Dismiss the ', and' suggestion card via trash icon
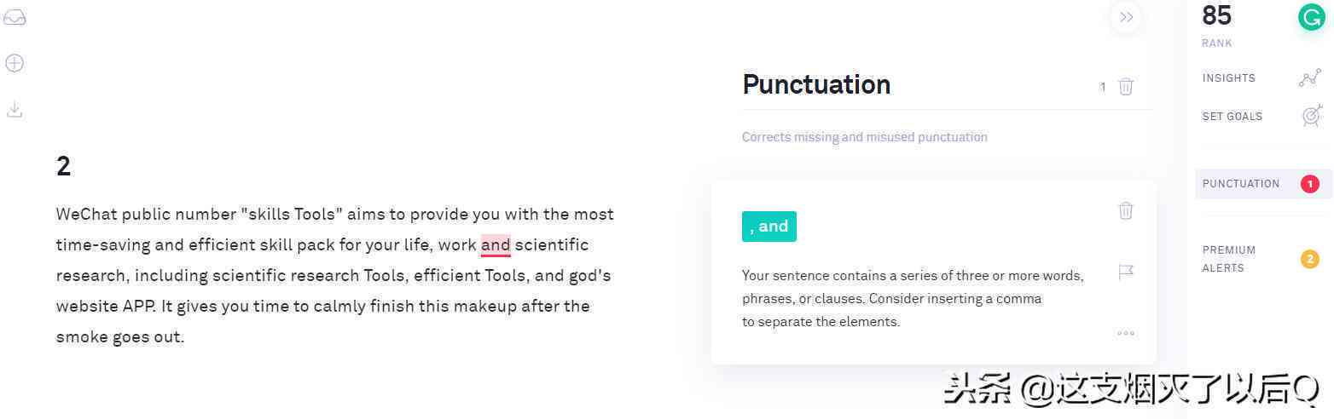The image size is (1334, 419). 1126,210
